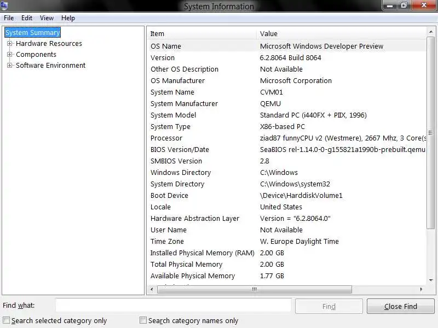Viewport: 438px width, 328px height.
Task: Select the Hardware Resources tree item
Action: pos(49,44)
